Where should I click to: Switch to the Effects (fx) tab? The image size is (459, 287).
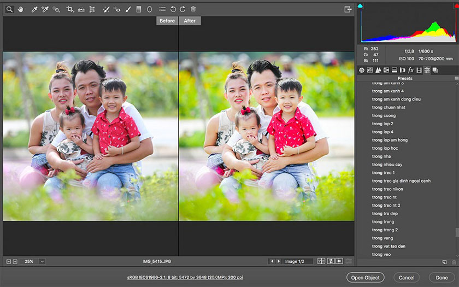(411, 70)
